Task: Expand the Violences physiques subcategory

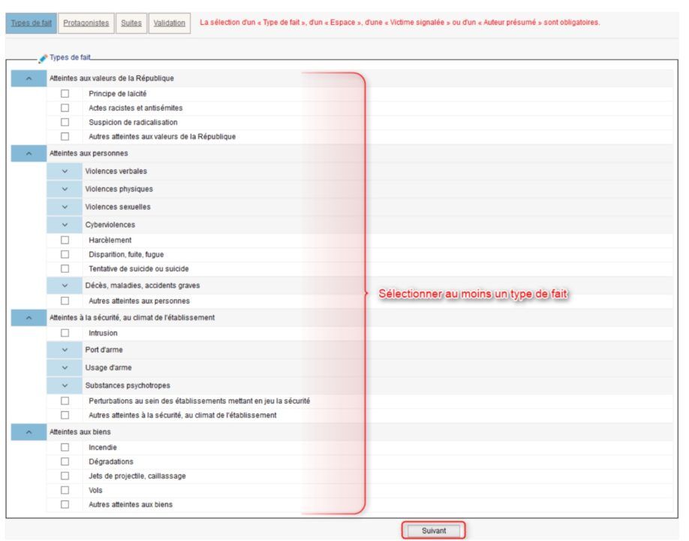Action: click(x=65, y=189)
